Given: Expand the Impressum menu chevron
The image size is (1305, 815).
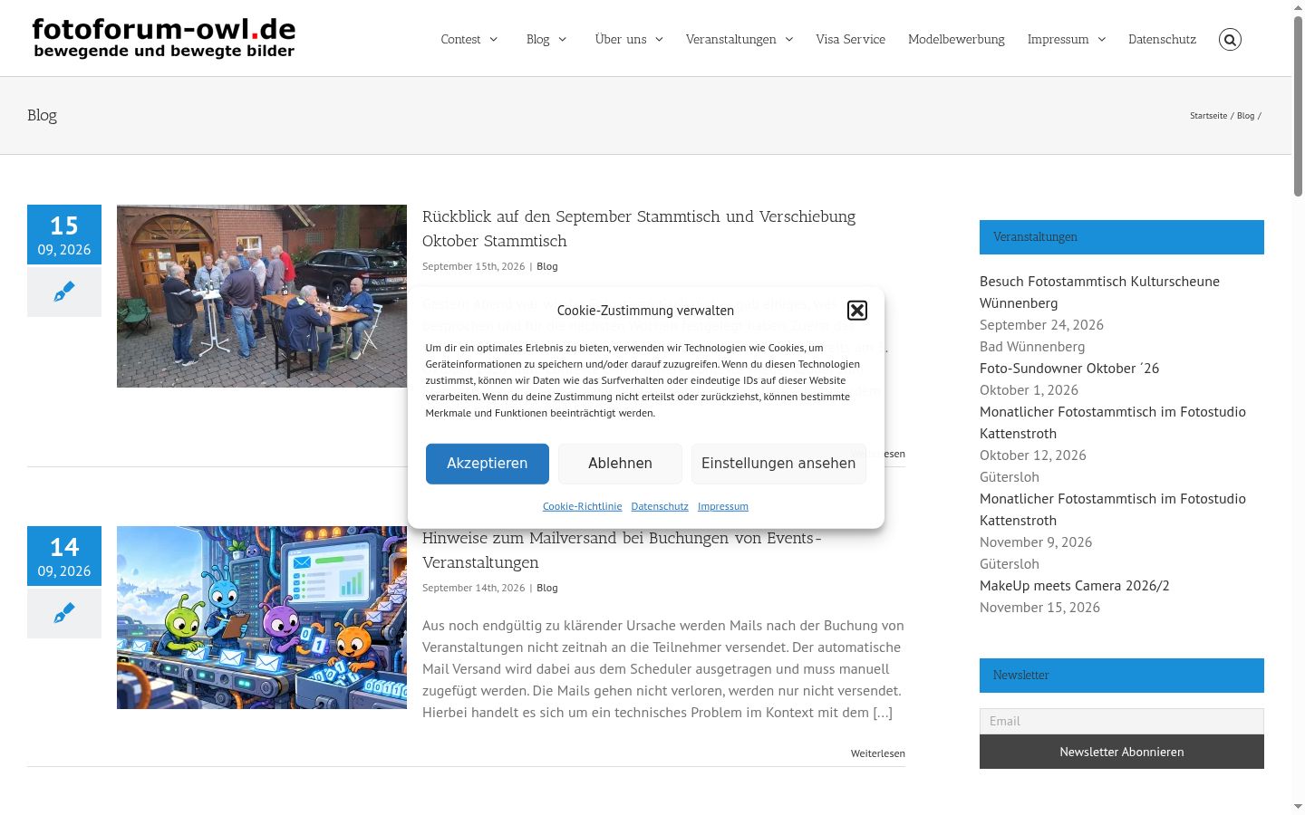Looking at the screenshot, I should tap(1102, 39).
